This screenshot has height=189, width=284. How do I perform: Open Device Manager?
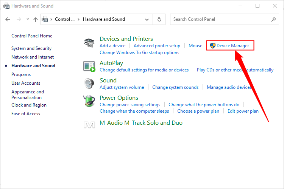click(233, 46)
